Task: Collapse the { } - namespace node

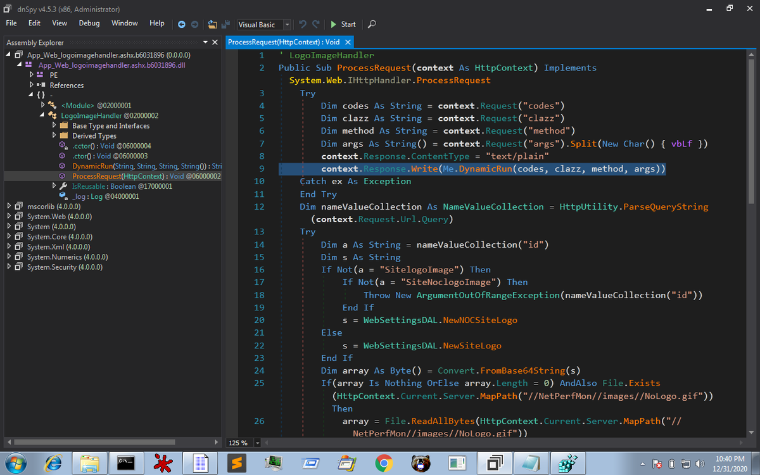Action: pyautogui.click(x=32, y=95)
